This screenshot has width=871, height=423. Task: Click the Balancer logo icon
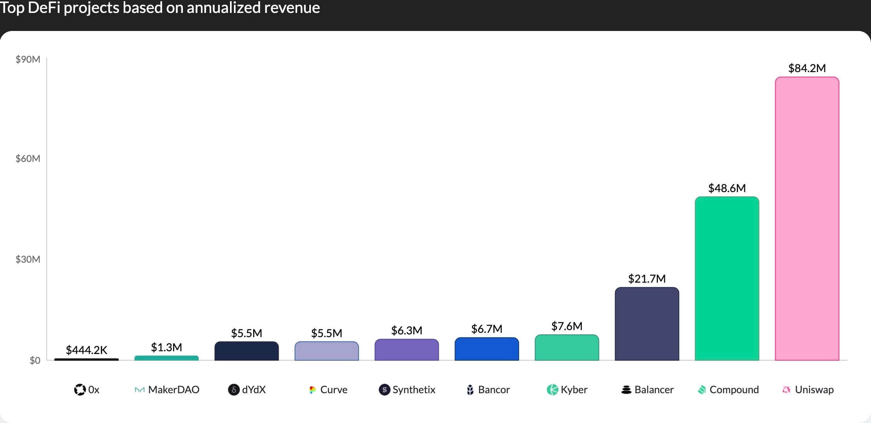pos(626,390)
